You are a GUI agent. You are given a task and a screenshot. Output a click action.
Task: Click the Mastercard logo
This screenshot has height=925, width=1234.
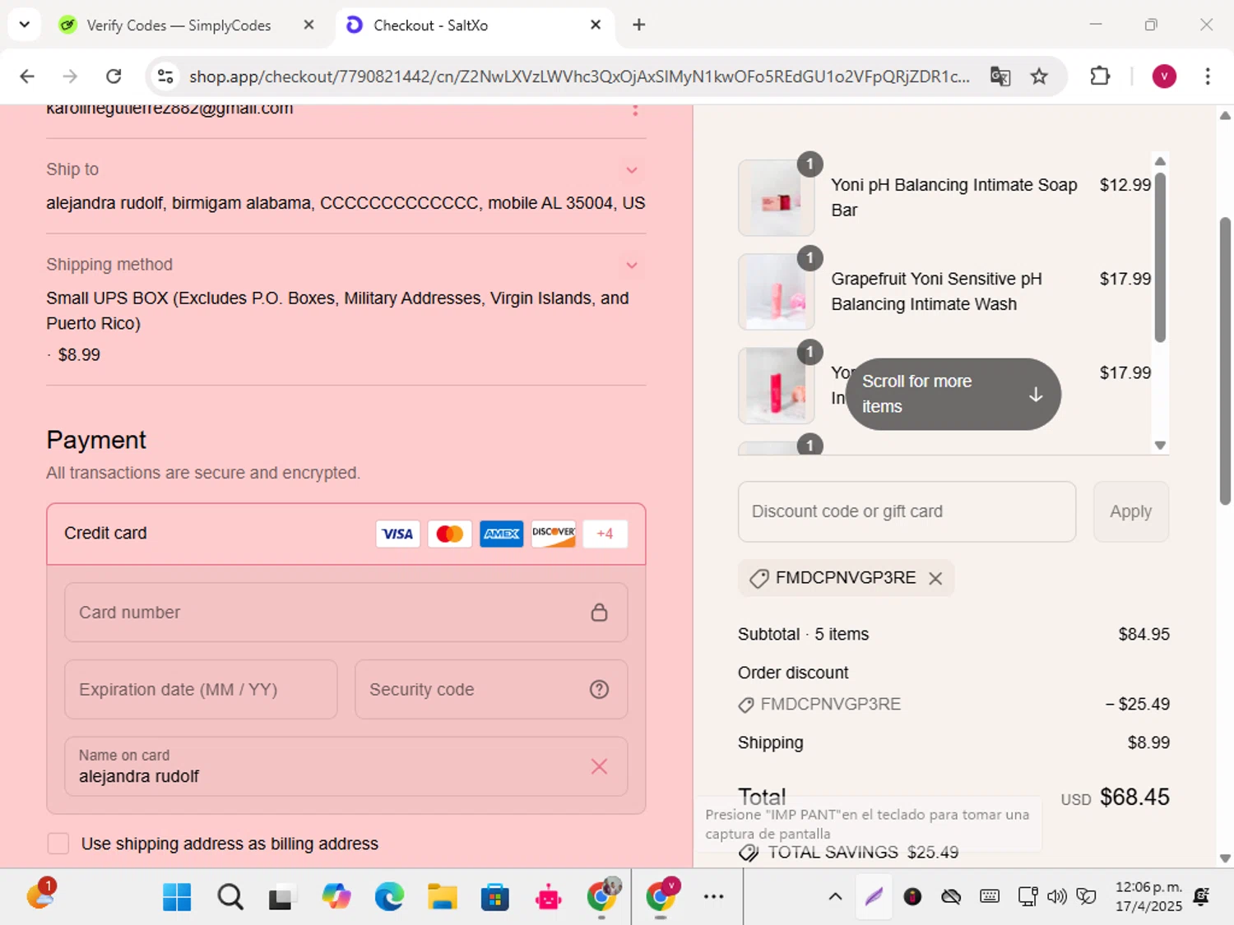[x=449, y=534]
